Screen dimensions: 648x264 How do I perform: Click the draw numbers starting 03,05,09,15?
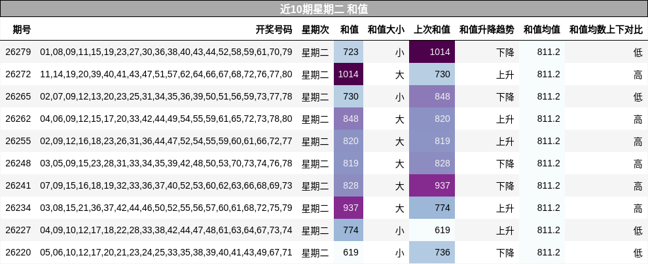(166, 164)
